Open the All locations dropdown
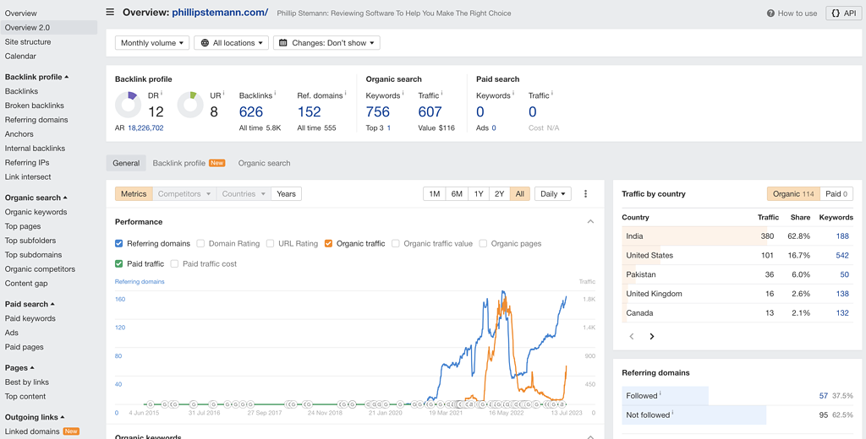The width and height of the screenshot is (866, 439). point(231,42)
